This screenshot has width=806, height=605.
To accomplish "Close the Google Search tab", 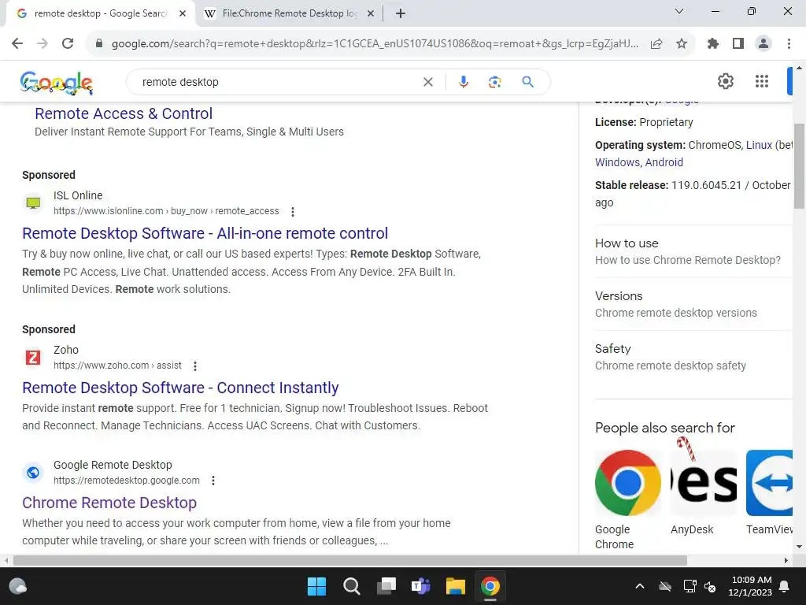I will (x=183, y=13).
